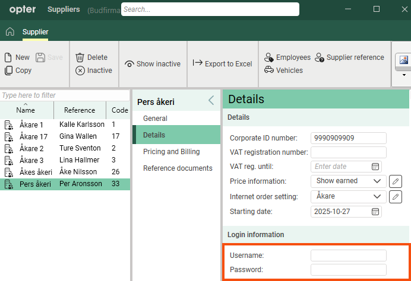Switch to the General section
Image resolution: width=411 pixels, height=281 pixels.
[155, 119]
